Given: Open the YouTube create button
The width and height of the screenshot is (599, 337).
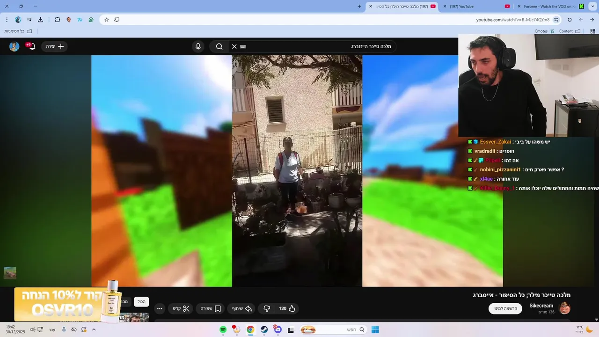Looking at the screenshot, I should [x=55, y=46].
